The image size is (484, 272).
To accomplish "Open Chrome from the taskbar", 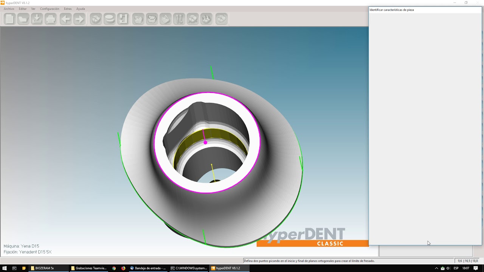I will coord(114,268).
